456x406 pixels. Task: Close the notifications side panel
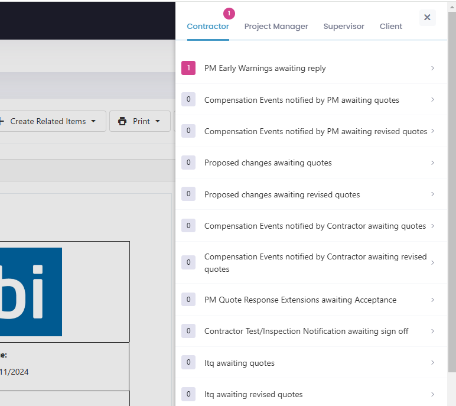pos(427,18)
